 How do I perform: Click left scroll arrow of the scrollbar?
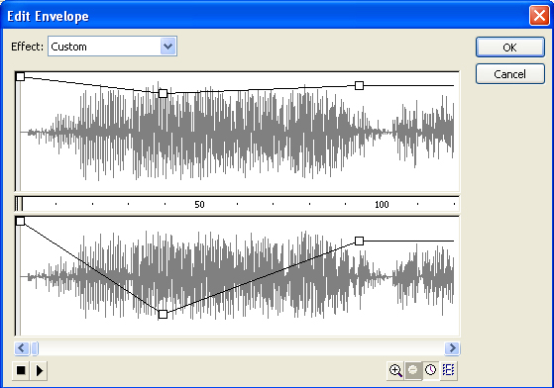coord(22,348)
